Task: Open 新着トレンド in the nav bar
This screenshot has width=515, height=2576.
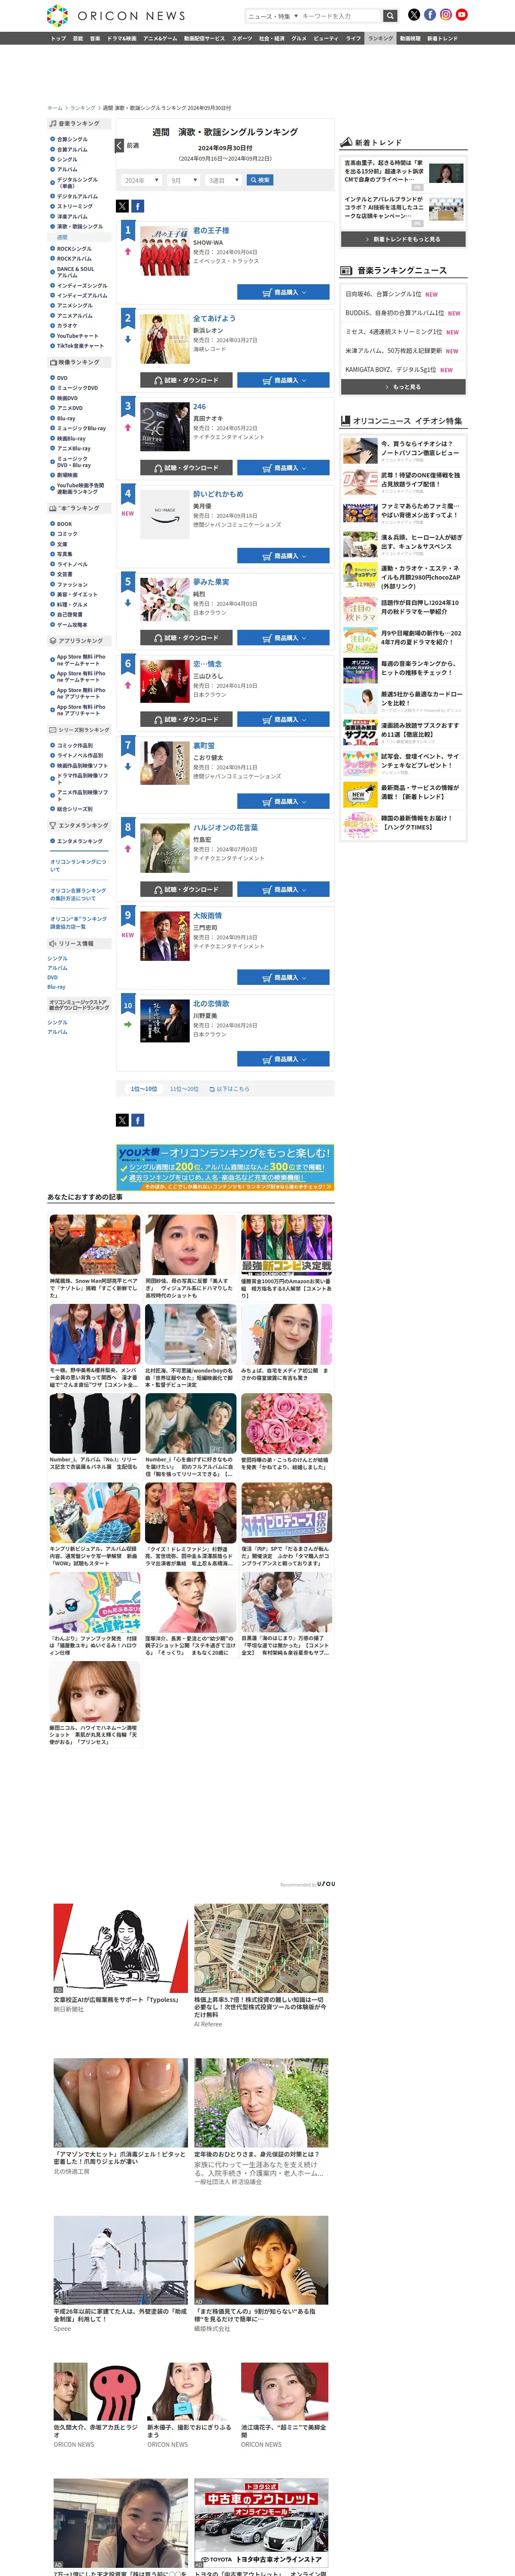Action: tap(442, 38)
